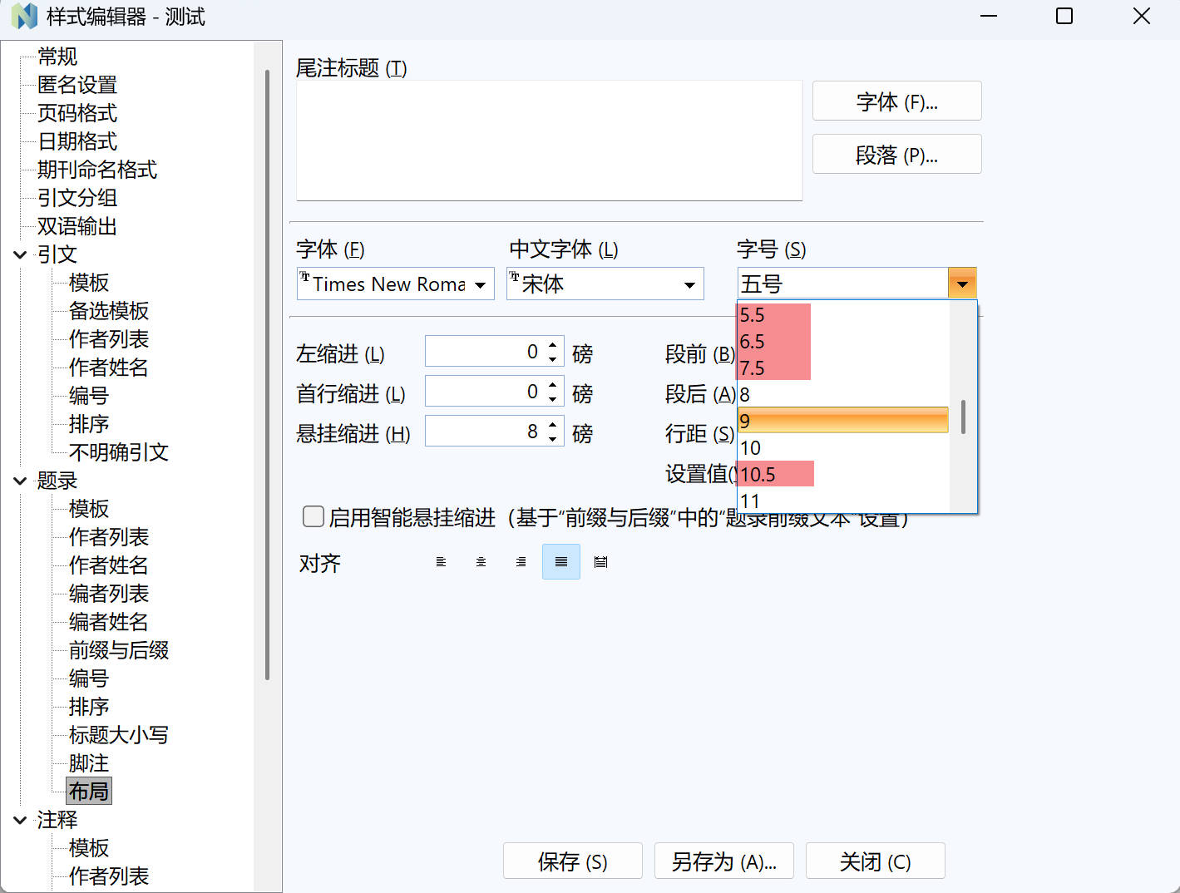The width and height of the screenshot is (1180, 893).
Task: Click the increase arrow for 首行缩进
Action: click(553, 385)
